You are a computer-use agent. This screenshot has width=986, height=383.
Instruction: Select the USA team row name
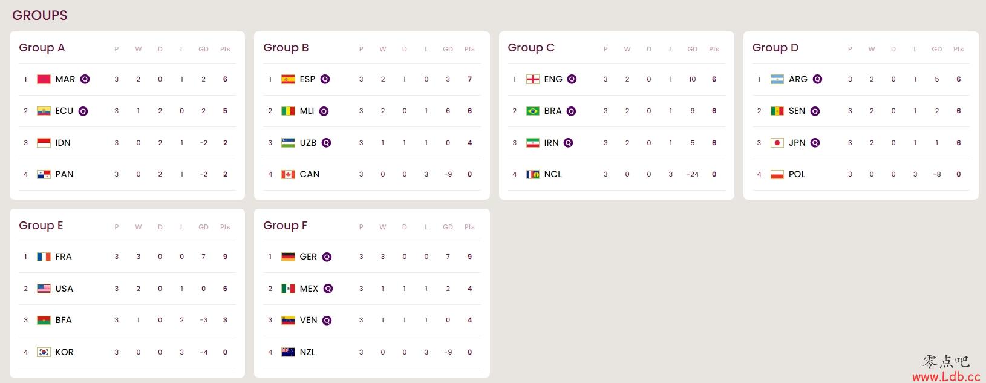coord(64,289)
